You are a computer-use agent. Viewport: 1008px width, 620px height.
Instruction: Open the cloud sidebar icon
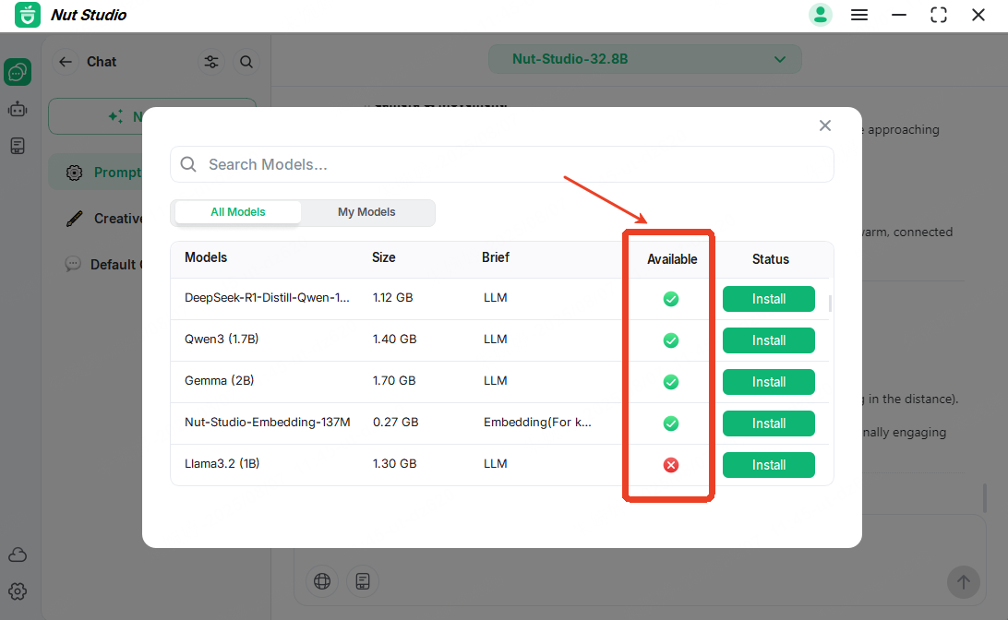pyautogui.click(x=18, y=554)
